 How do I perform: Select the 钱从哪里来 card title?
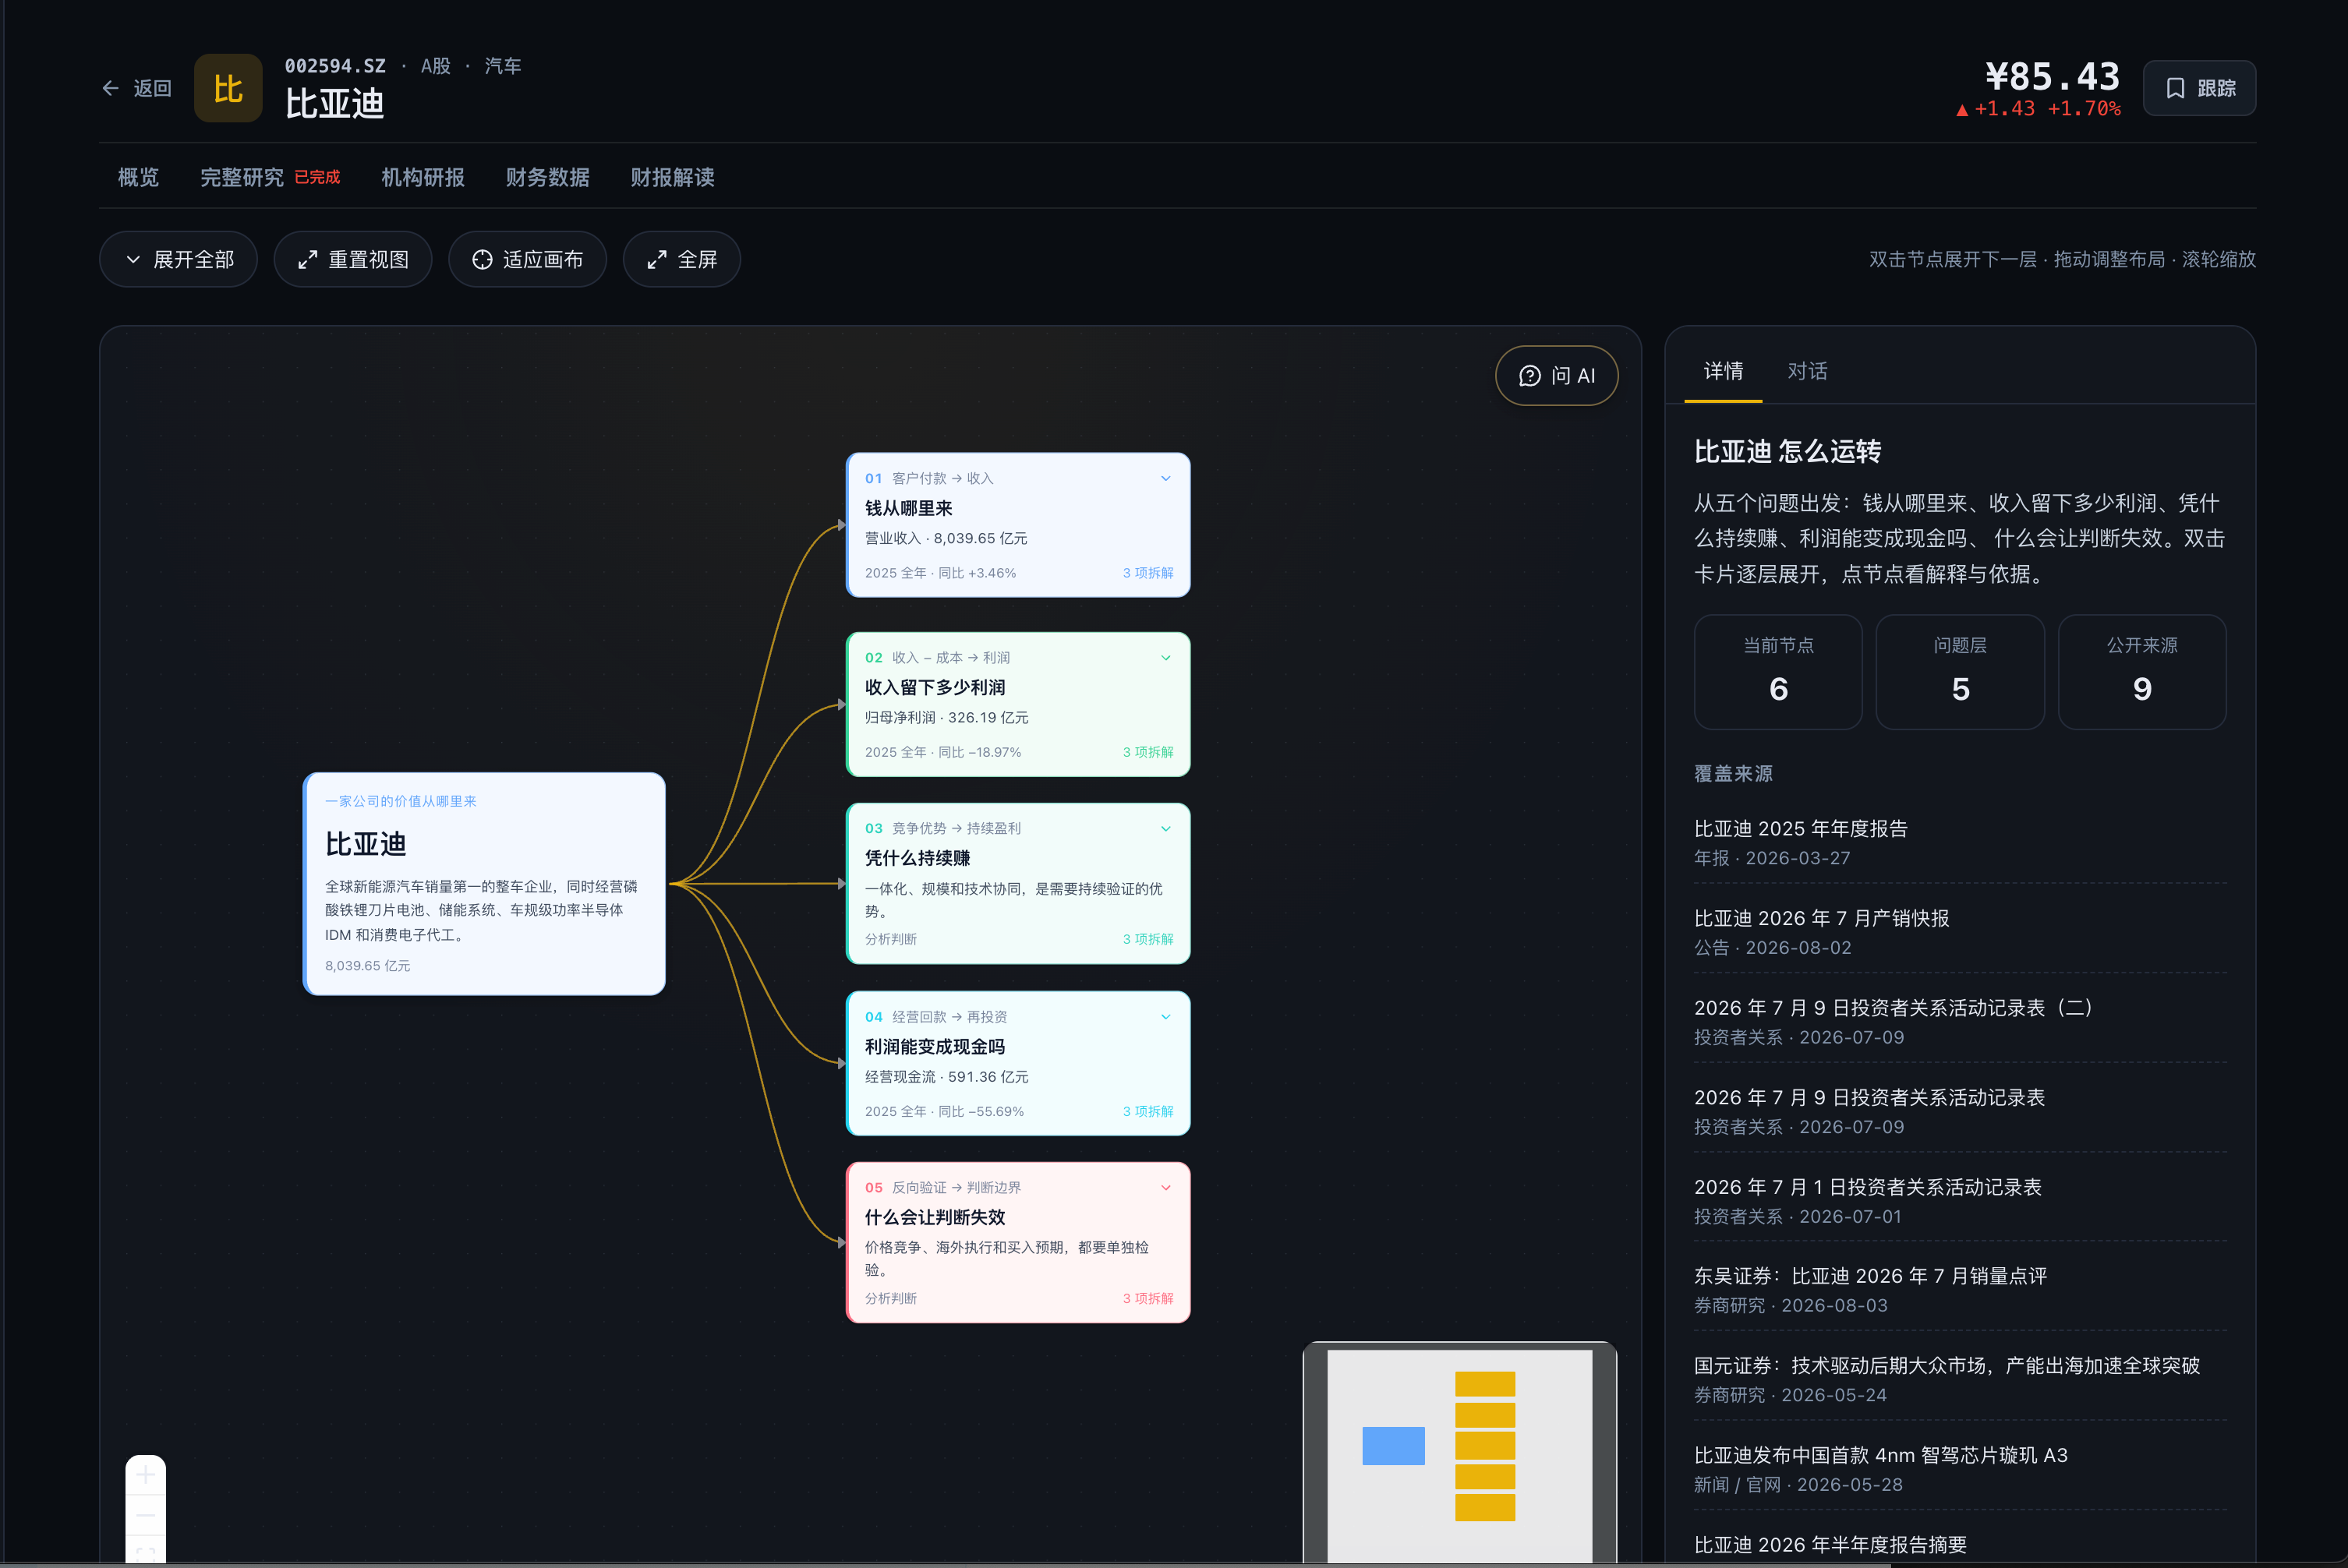tap(908, 508)
